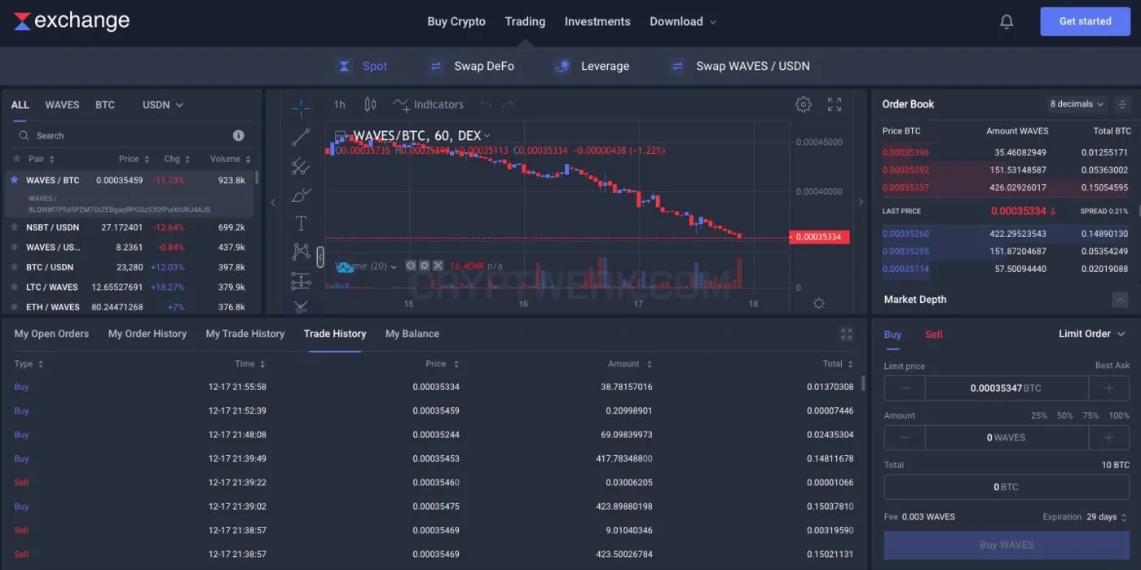Collapse the right order book panel

(x=861, y=202)
